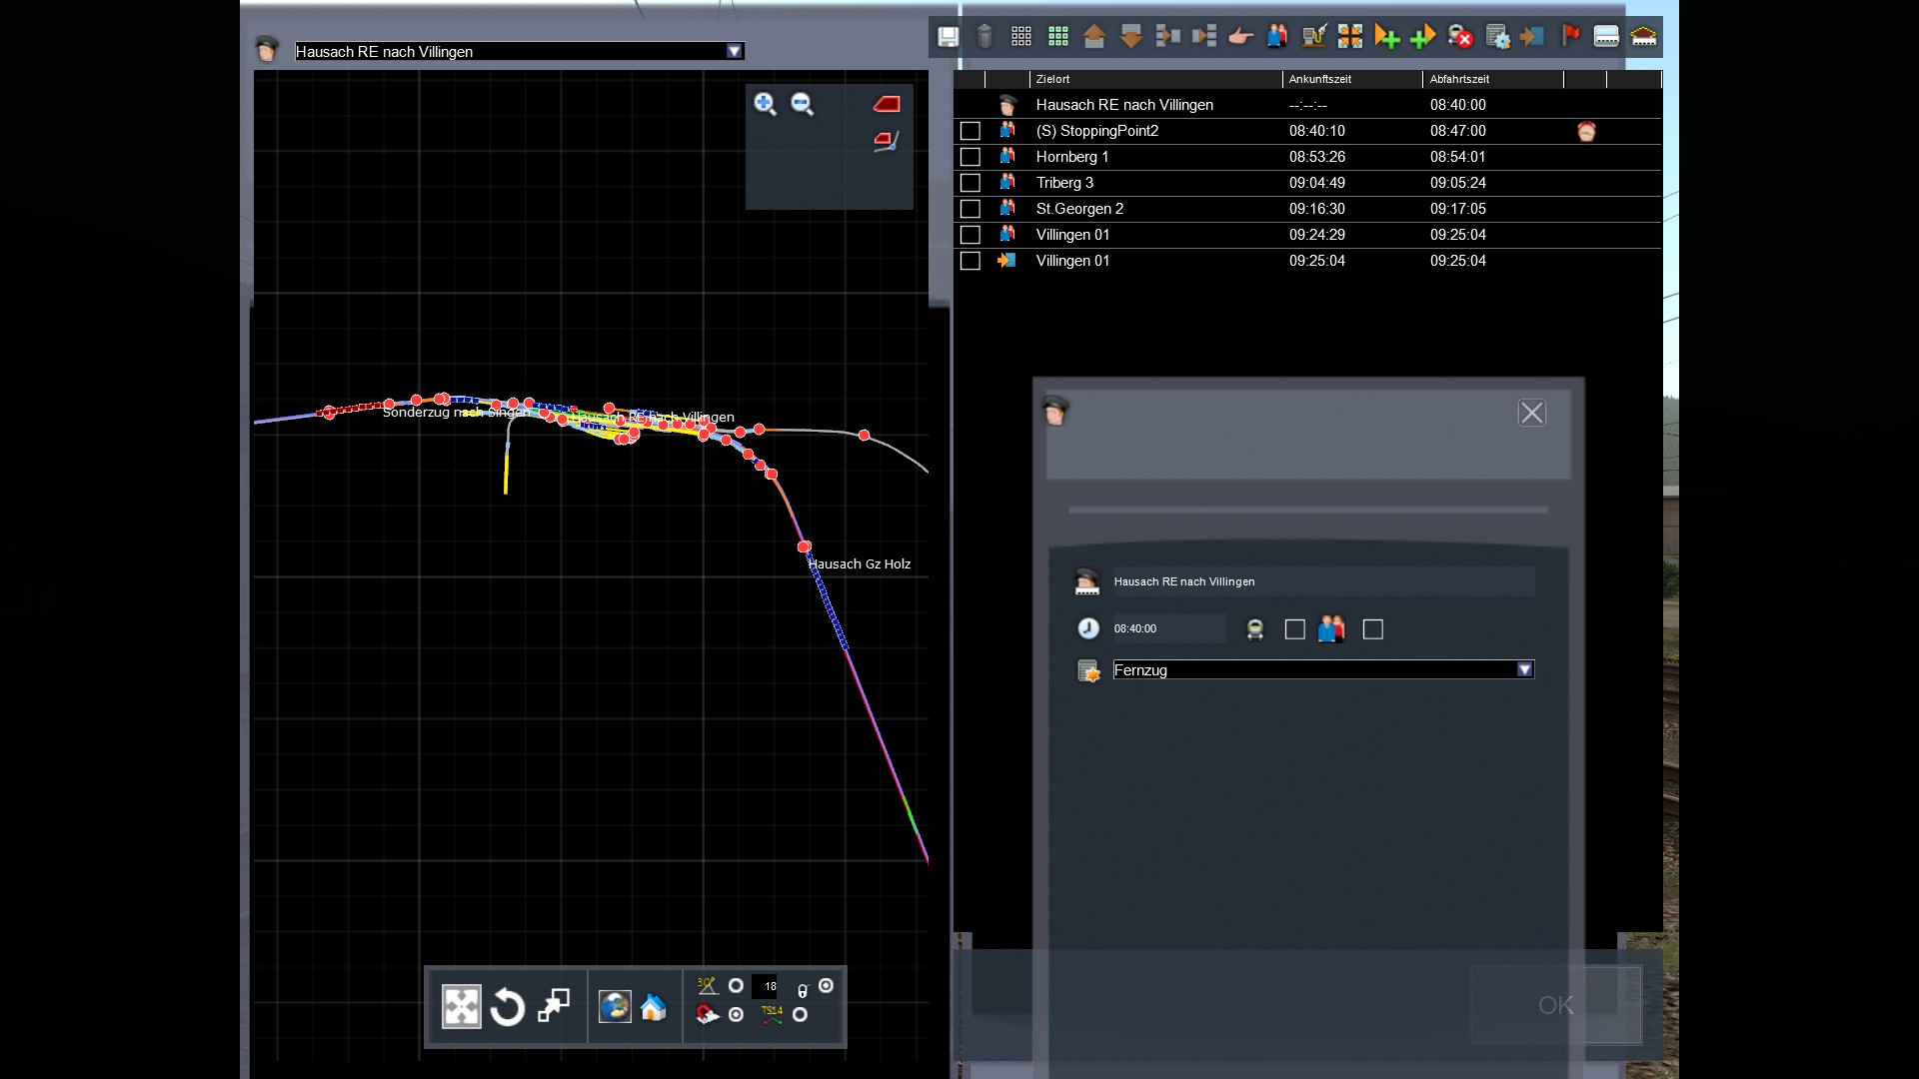
Task: Toggle the snap magnet radio button
Action: click(737, 1015)
